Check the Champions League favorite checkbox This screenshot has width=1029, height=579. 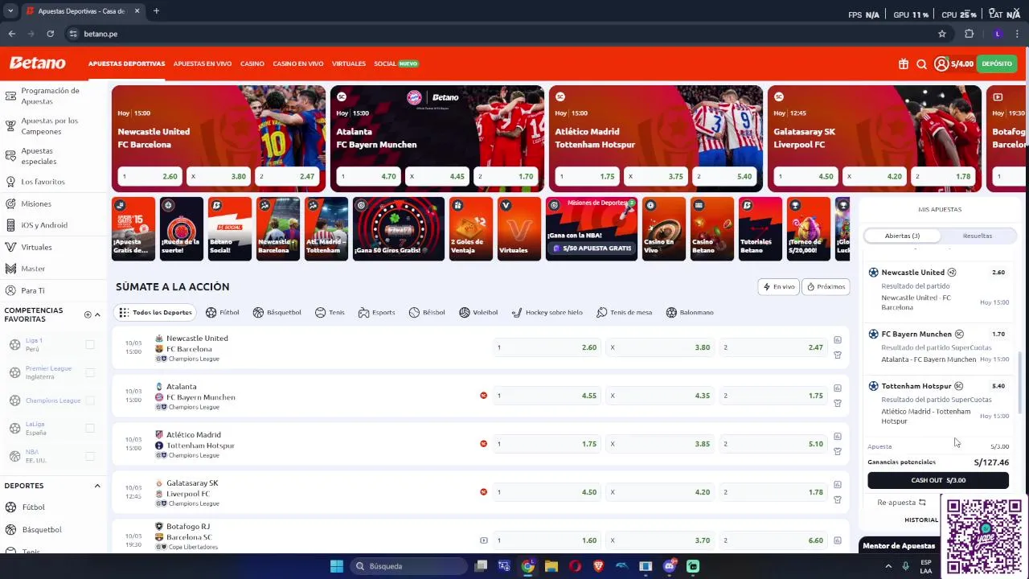click(90, 400)
